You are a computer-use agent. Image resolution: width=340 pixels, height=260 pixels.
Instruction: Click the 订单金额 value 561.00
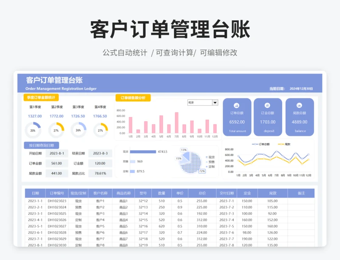point(57,163)
